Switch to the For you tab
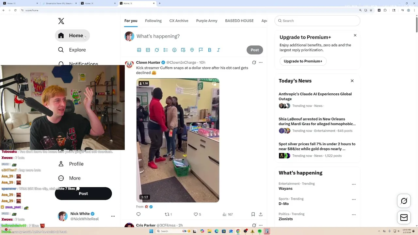The width and height of the screenshot is (418, 235). [x=131, y=21]
